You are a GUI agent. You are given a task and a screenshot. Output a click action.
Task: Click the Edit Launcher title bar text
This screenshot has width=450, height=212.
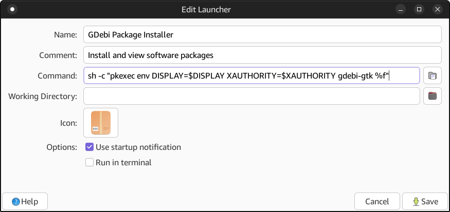(x=206, y=10)
